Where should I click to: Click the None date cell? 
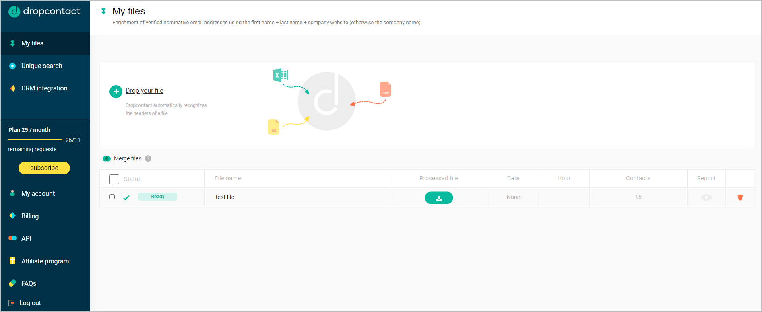pyautogui.click(x=513, y=197)
